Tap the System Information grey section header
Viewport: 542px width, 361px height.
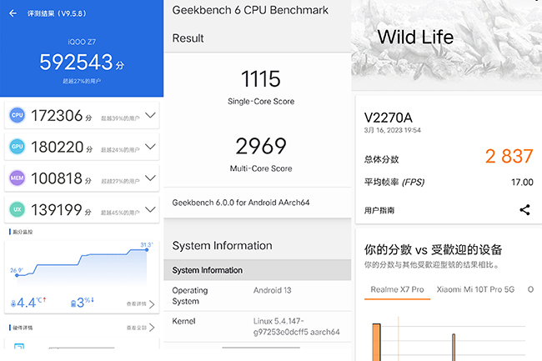click(258, 270)
